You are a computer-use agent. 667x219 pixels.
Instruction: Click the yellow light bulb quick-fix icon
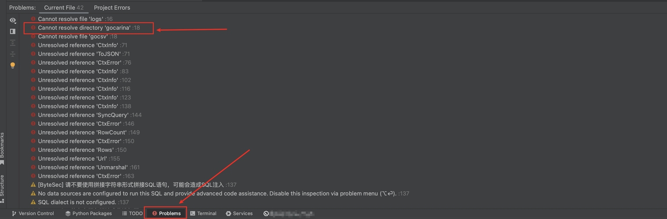(x=13, y=66)
